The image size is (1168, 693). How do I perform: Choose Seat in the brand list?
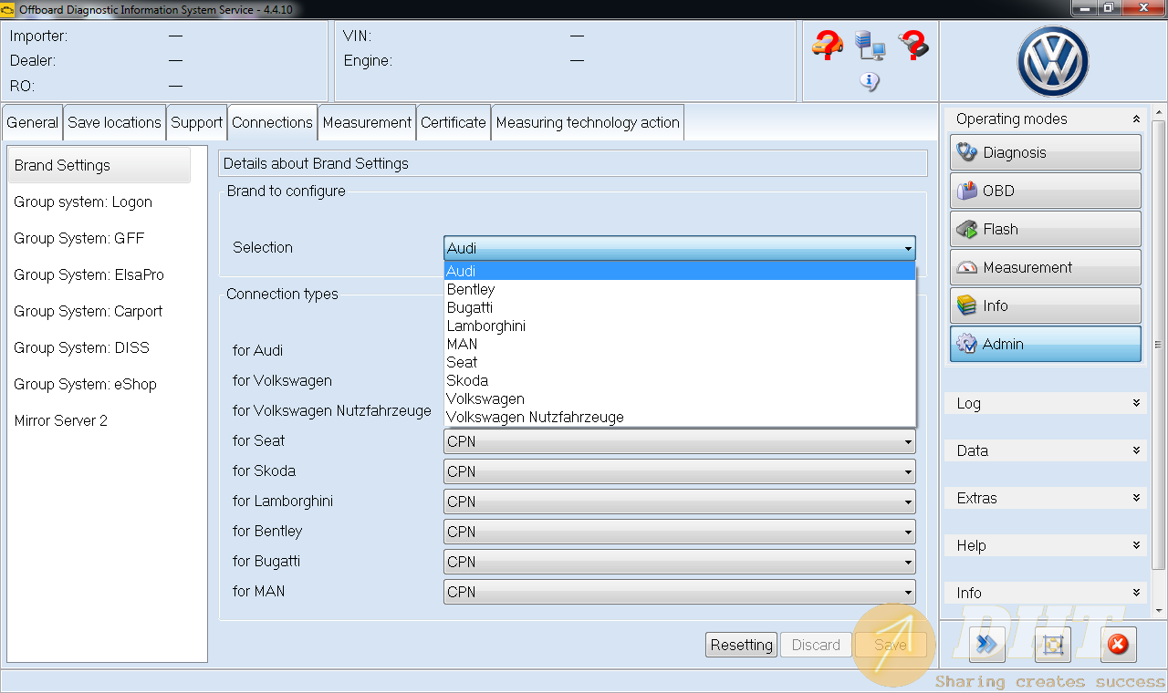679,362
